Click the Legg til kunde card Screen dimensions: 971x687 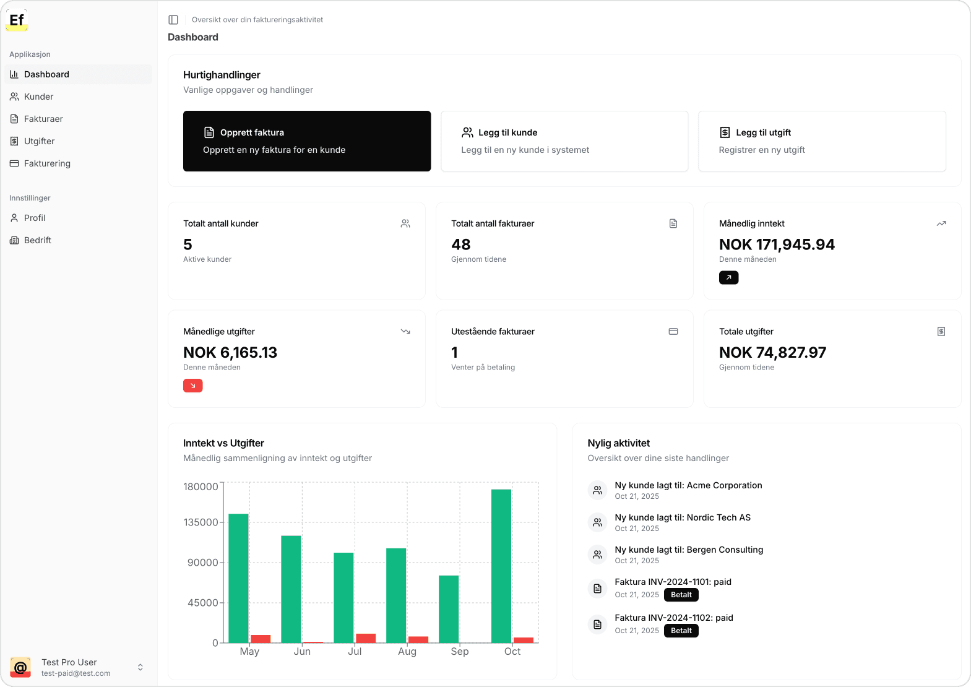point(564,141)
